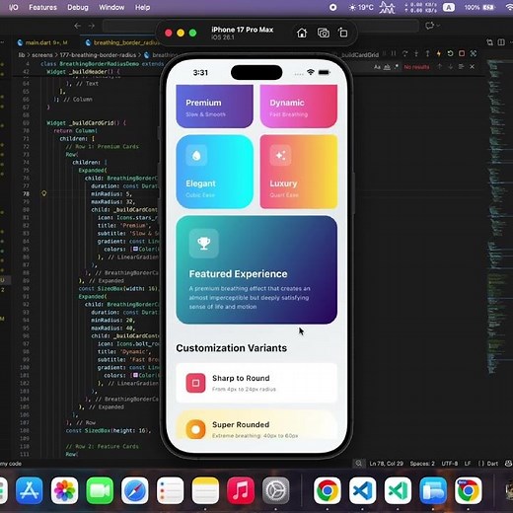Image resolution: width=513 pixels, height=513 pixels.
Task: Click the debug Restart icon
Action: pyautogui.click(x=450, y=53)
